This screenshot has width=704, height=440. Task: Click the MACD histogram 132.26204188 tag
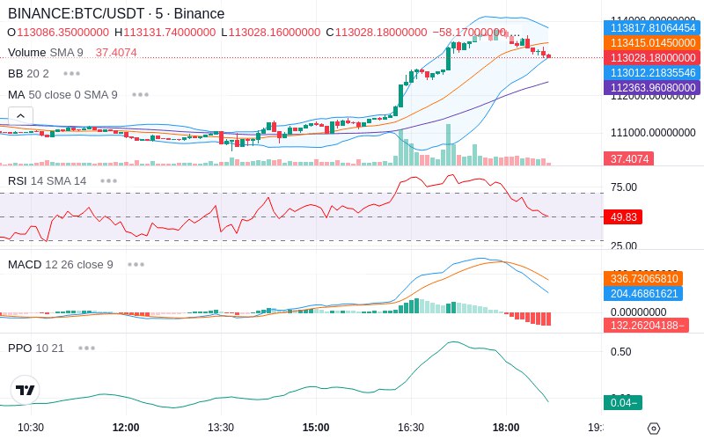click(646, 325)
